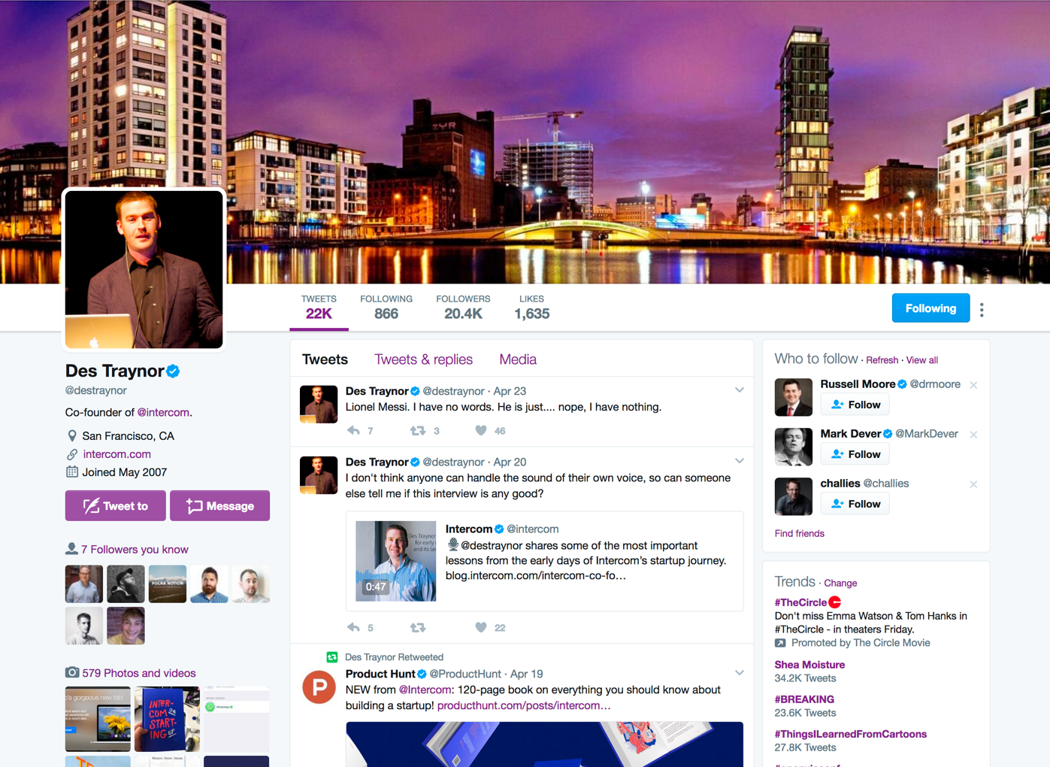
Task: Follow Mark Dever
Action: (x=855, y=454)
